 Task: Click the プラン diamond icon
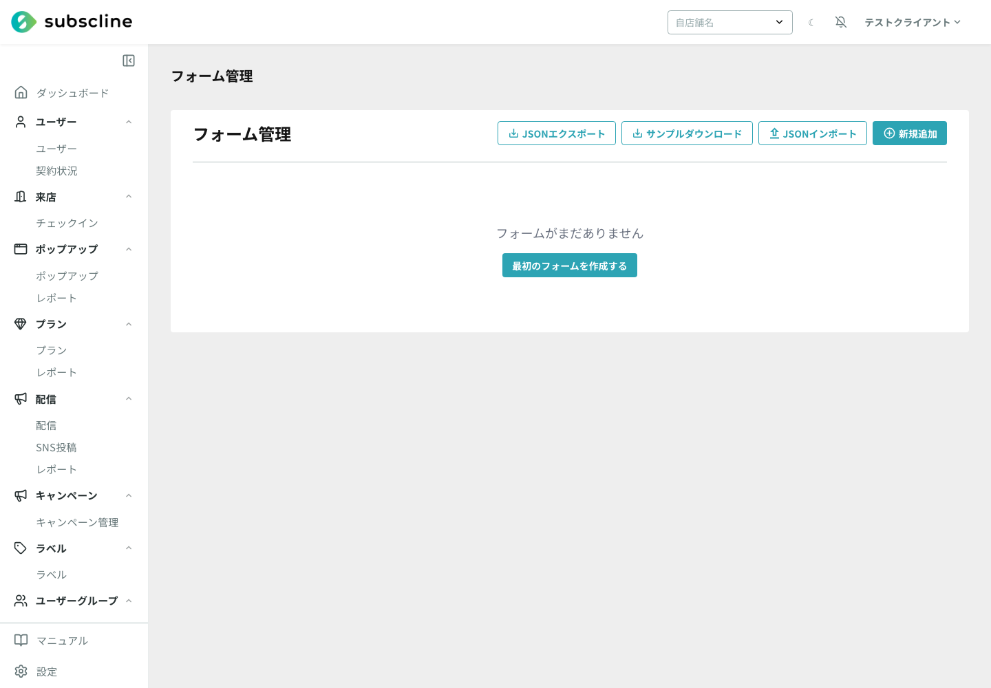(21, 324)
